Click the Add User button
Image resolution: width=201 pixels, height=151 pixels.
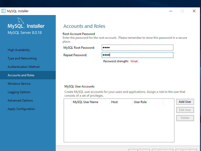point(185,102)
